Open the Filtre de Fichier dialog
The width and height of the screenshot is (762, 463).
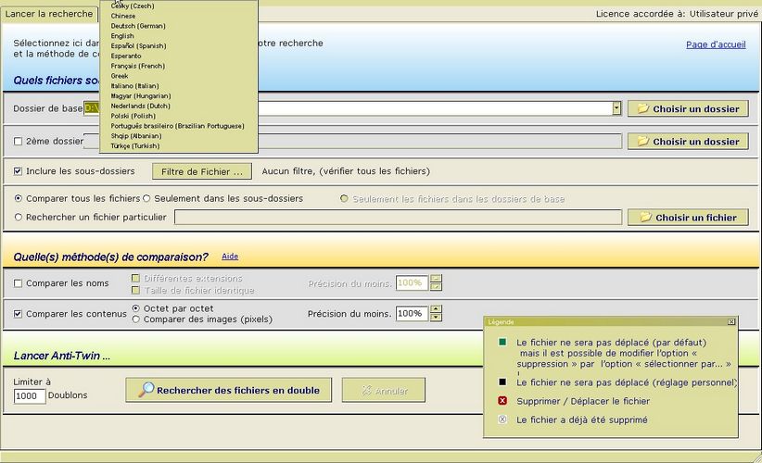pos(201,171)
